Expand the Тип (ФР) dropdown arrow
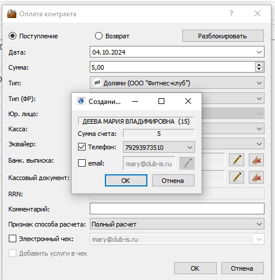This screenshot has height=280, width=275. [259, 99]
